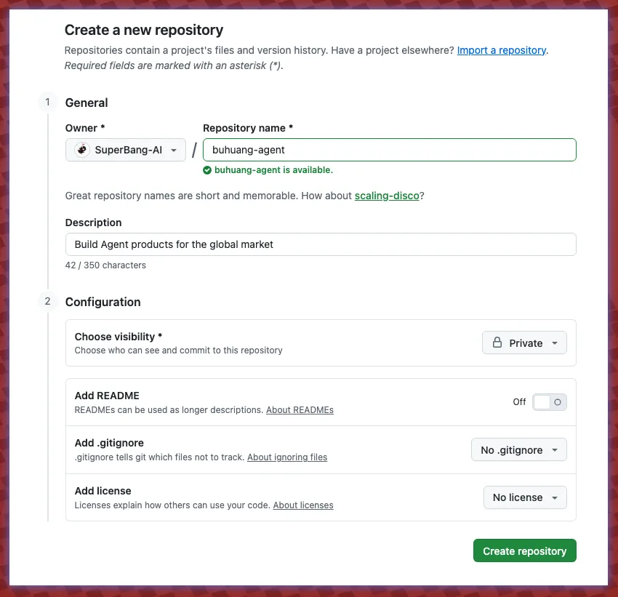
Task: Open the Owner SuperBang-AI dropdown
Action: [126, 150]
